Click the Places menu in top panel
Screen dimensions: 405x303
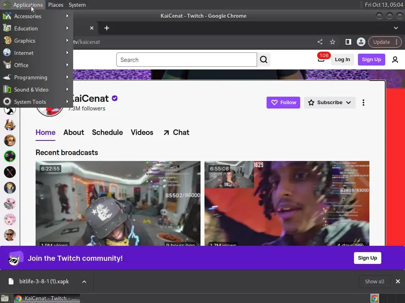pyautogui.click(x=55, y=5)
